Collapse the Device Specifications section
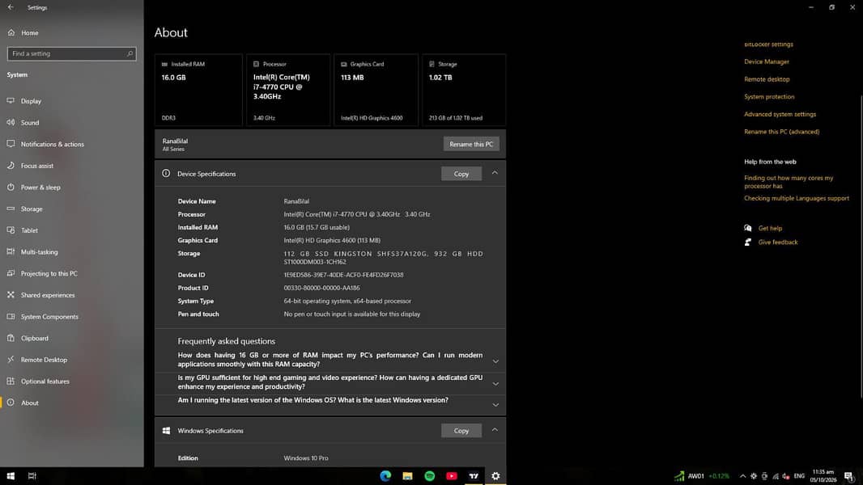Image resolution: width=863 pixels, height=485 pixels. 495,173
